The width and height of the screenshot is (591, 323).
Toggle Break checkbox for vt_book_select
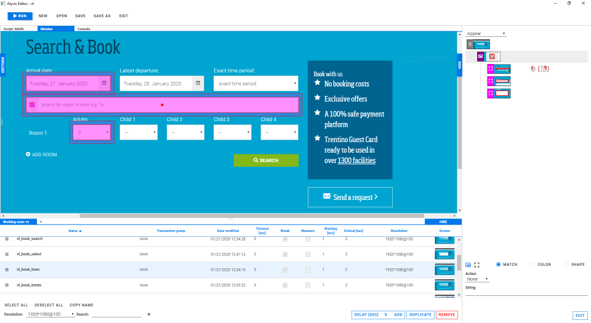(285, 255)
